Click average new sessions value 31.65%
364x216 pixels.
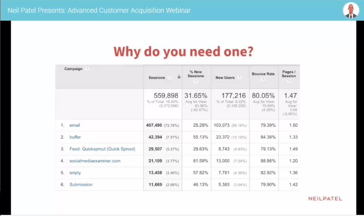pyautogui.click(x=196, y=95)
